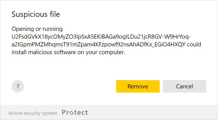Click "on your computer" in the message
This screenshot has width=218, height=120.
tap(101, 52)
